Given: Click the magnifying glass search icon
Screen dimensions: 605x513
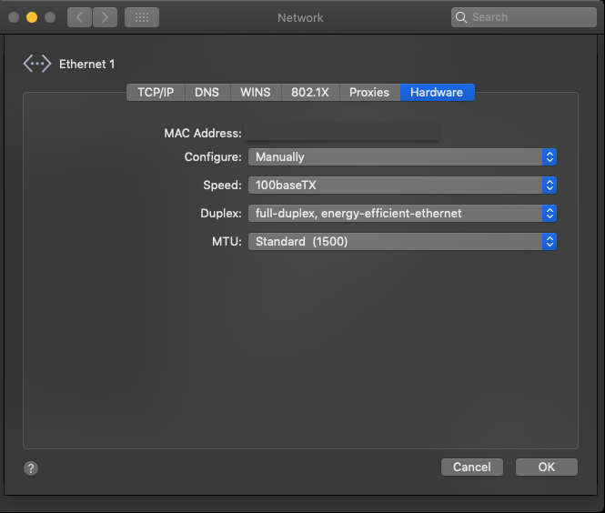Looking at the screenshot, I should (x=460, y=17).
